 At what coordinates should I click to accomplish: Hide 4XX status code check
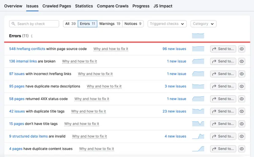(241, 99)
